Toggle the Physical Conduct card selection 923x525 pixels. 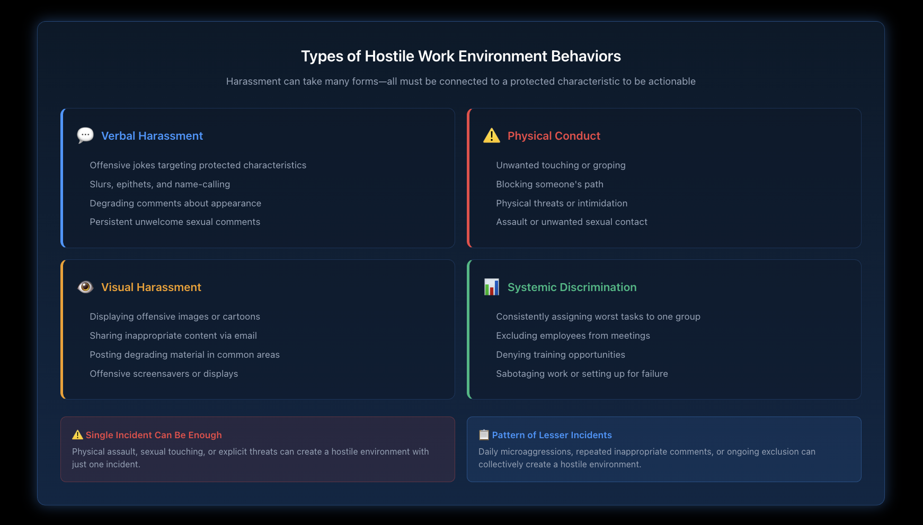pyautogui.click(x=664, y=178)
